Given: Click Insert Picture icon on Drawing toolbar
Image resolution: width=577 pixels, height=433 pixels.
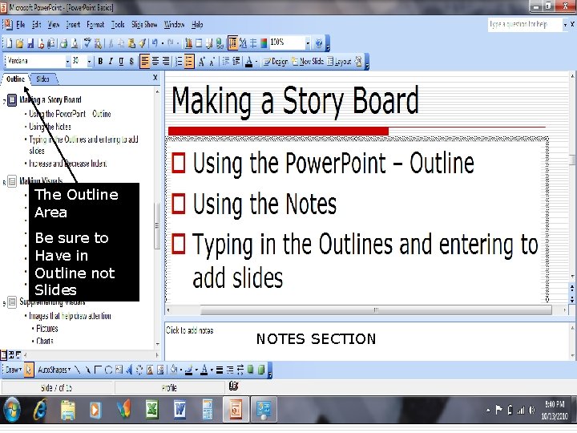Looking at the screenshot, I should (x=160, y=370).
